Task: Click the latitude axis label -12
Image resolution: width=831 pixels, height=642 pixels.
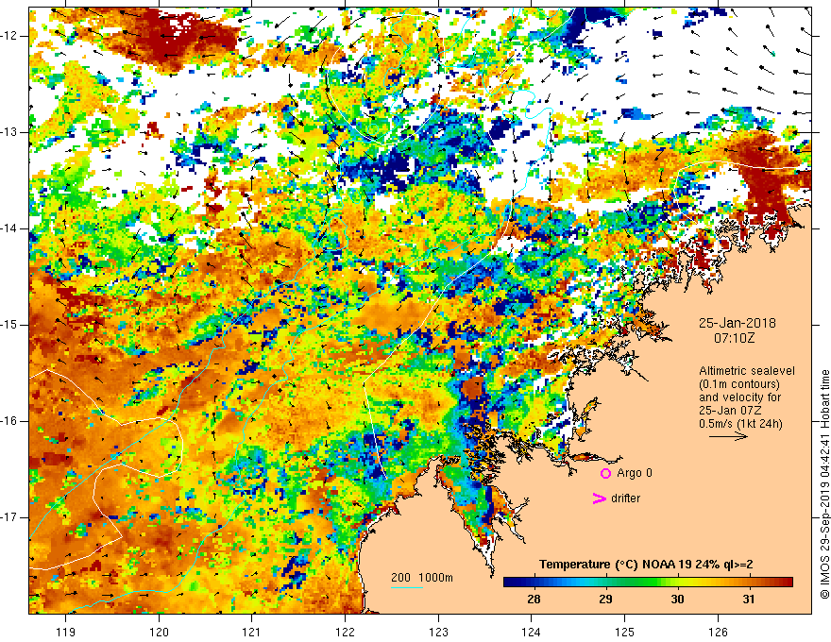Action: click(9, 36)
